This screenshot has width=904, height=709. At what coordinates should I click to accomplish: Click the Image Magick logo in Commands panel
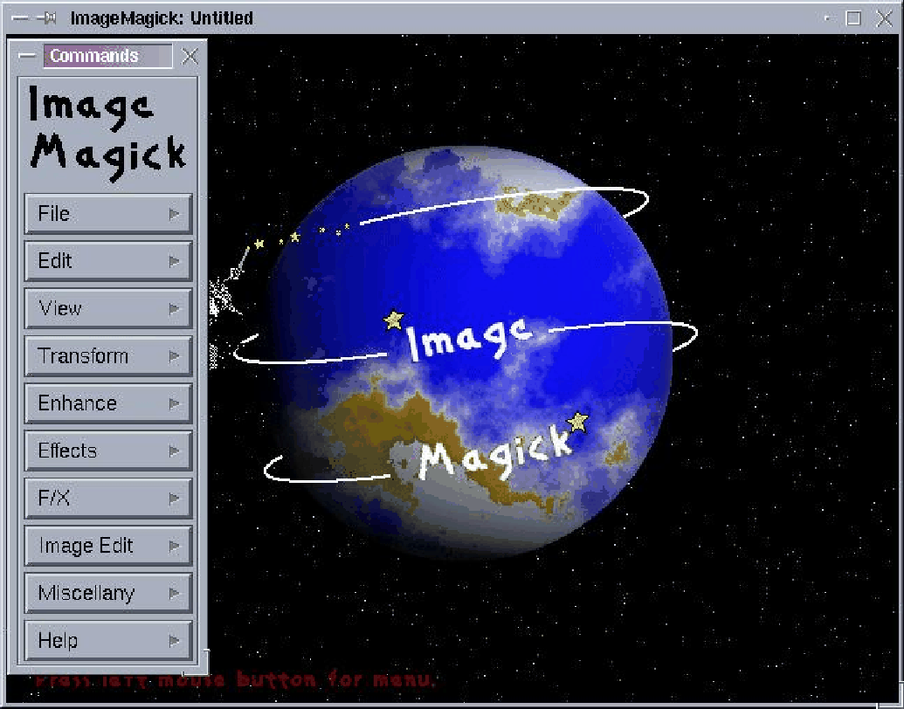point(107,132)
